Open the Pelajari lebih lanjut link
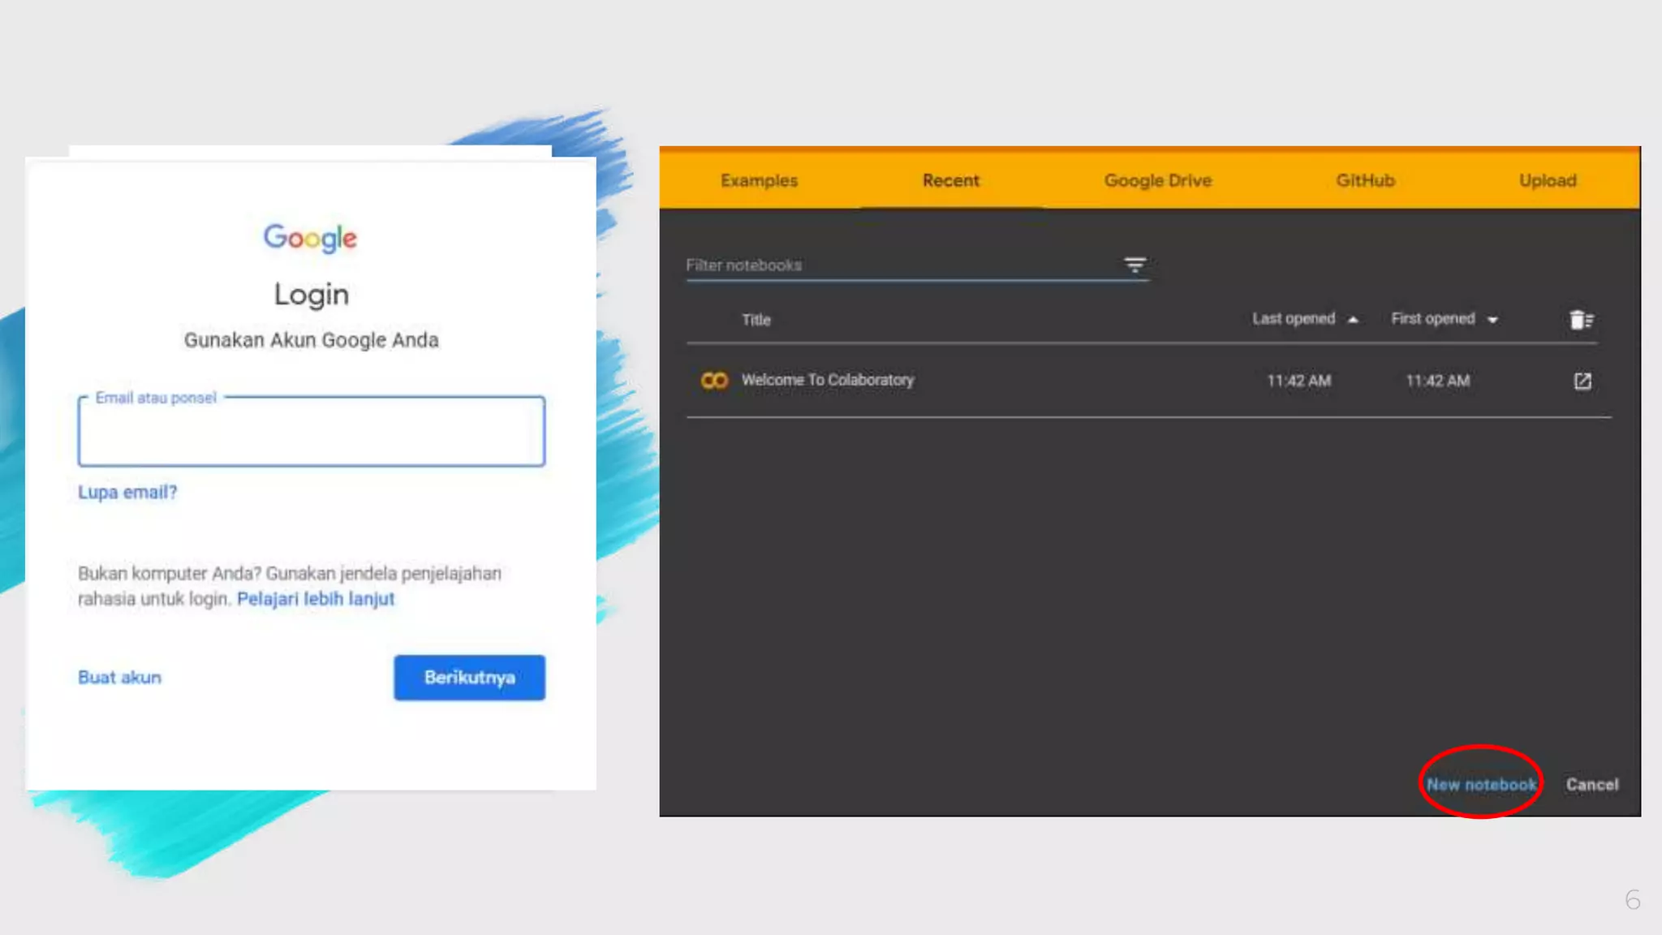 [316, 598]
